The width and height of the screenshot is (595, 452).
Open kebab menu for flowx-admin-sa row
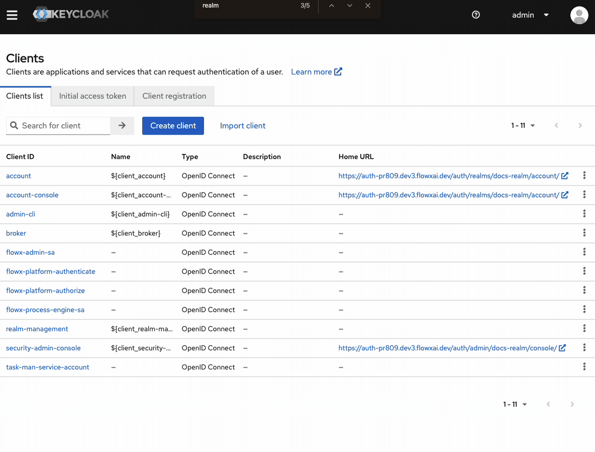tap(584, 252)
